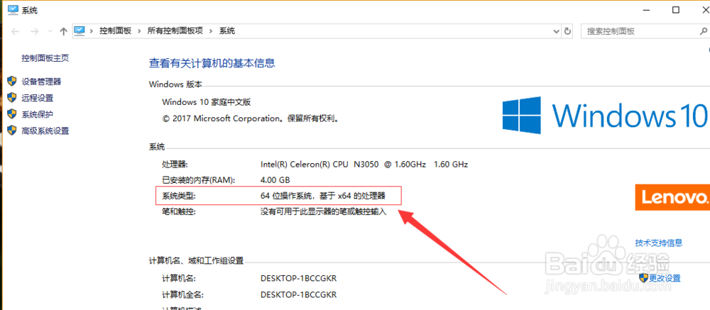Screen dimensions: 710x310
Task: Click text Windows 10 家庭中文版
Action: (x=206, y=102)
